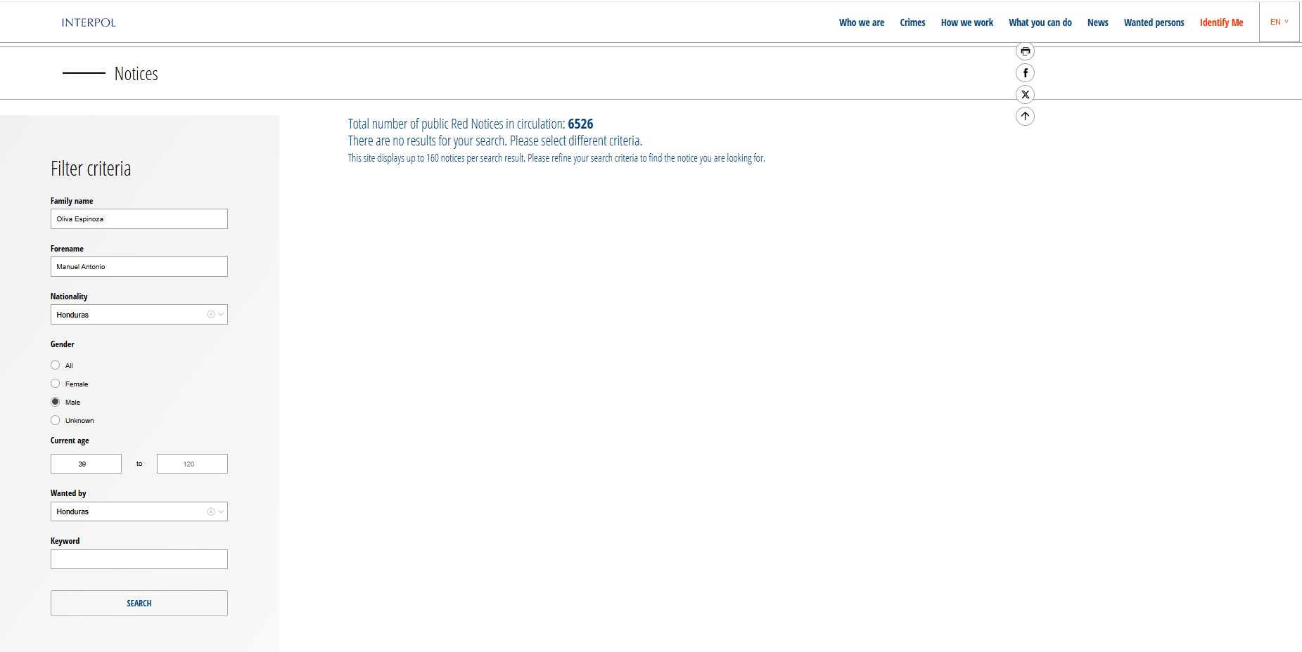Choose the Unknown gender option
Image resolution: width=1302 pixels, height=652 pixels.
coord(56,420)
